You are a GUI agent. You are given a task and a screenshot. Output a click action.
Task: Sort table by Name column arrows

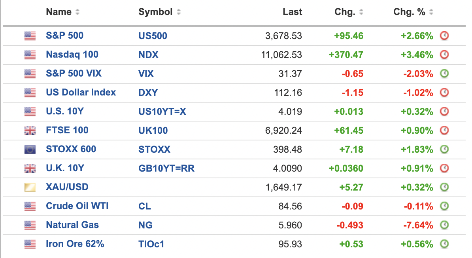coord(77,12)
